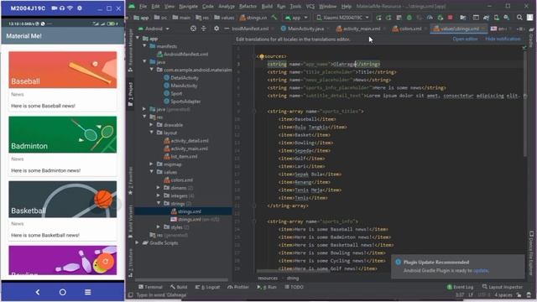The height and width of the screenshot is (302, 537).
Task: Click the Open editor link
Action: tap(465, 39)
